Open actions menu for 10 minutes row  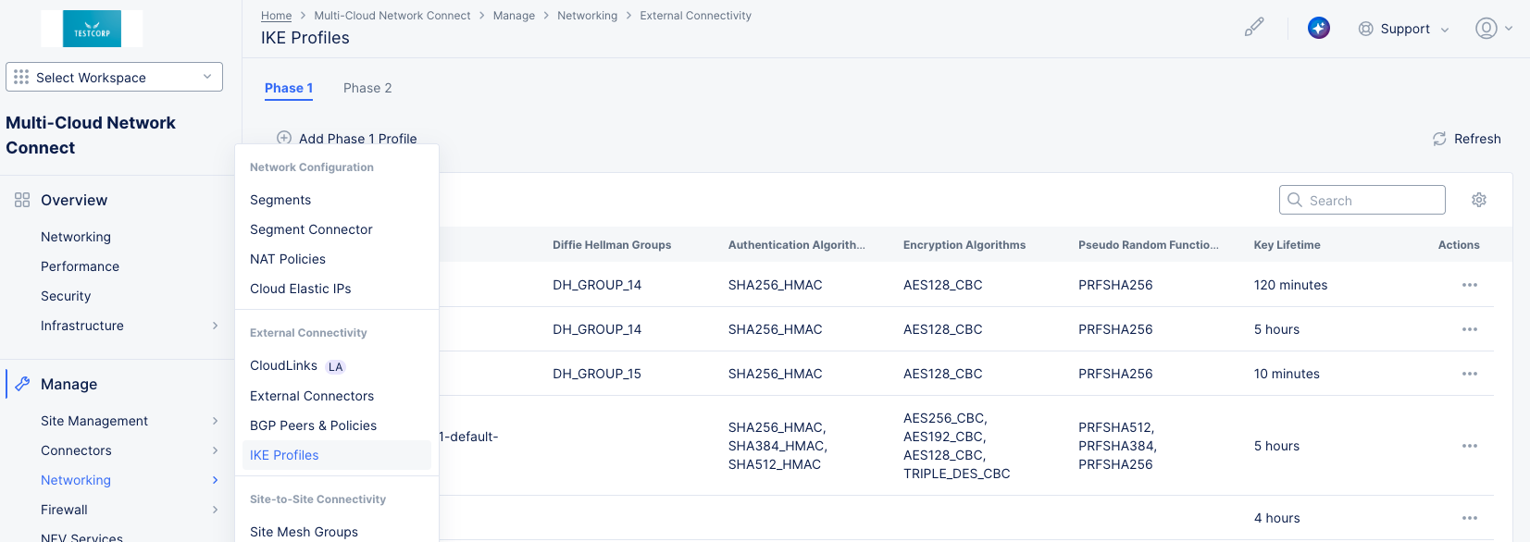[1469, 374]
